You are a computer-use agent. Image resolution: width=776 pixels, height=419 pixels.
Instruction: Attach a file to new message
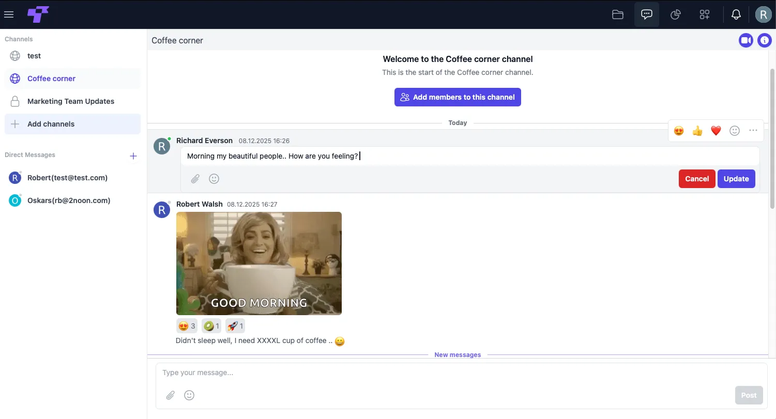pyautogui.click(x=171, y=395)
